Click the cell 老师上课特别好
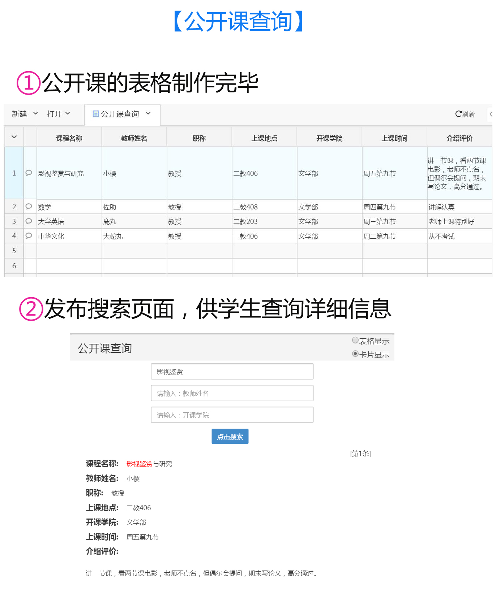Image resolution: width=496 pixels, height=594 pixels. click(x=459, y=221)
